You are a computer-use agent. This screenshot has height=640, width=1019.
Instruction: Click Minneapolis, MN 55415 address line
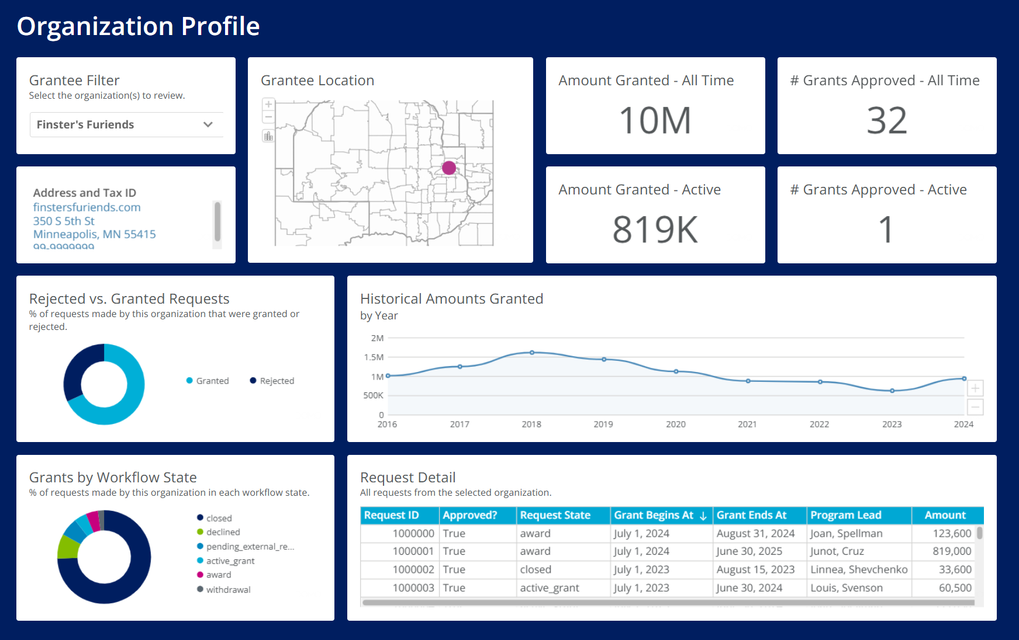coord(94,234)
